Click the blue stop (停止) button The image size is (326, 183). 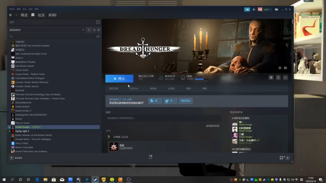tap(119, 78)
